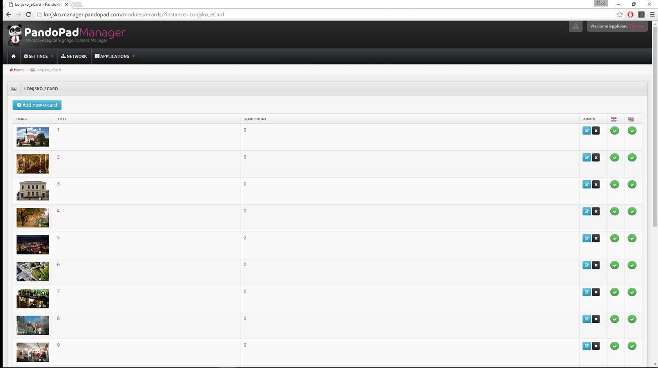Expand the Settings dropdown menu
The height and width of the screenshot is (368, 658).
(x=39, y=56)
